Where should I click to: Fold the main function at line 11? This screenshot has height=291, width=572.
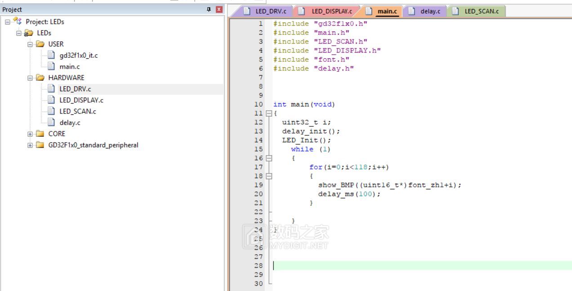tap(269, 113)
